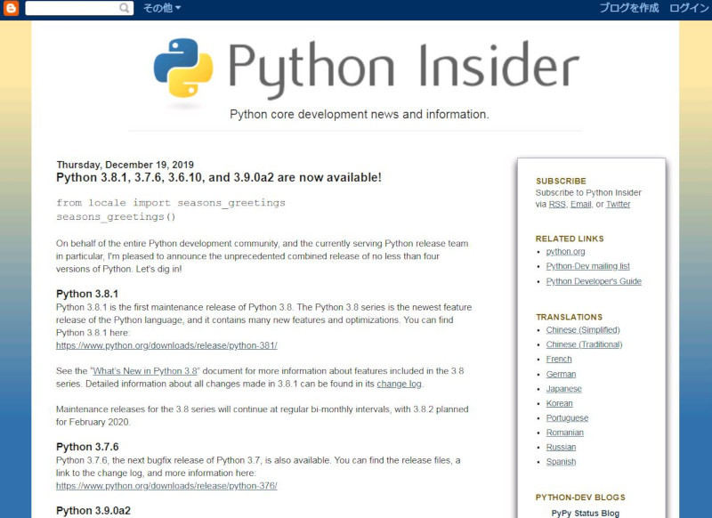Image resolution: width=712 pixels, height=518 pixels.
Task: Click the TRANSLATIONS sidebar heading
Action: pos(569,317)
